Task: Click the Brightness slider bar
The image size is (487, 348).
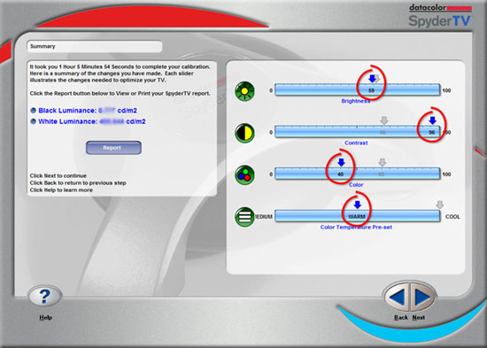Action: [x=358, y=90]
